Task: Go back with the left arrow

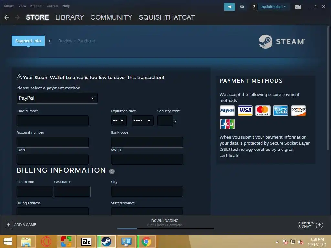Action: tap(6, 17)
